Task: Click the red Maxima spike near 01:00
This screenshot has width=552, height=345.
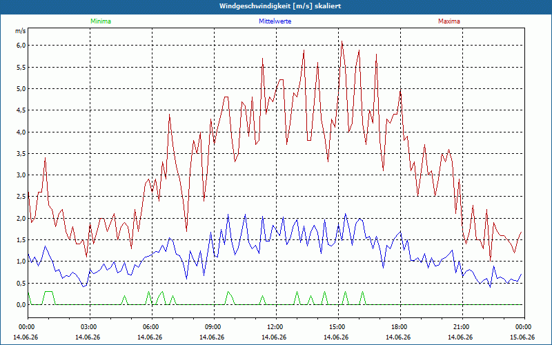Action: pyautogui.click(x=45, y=158)
